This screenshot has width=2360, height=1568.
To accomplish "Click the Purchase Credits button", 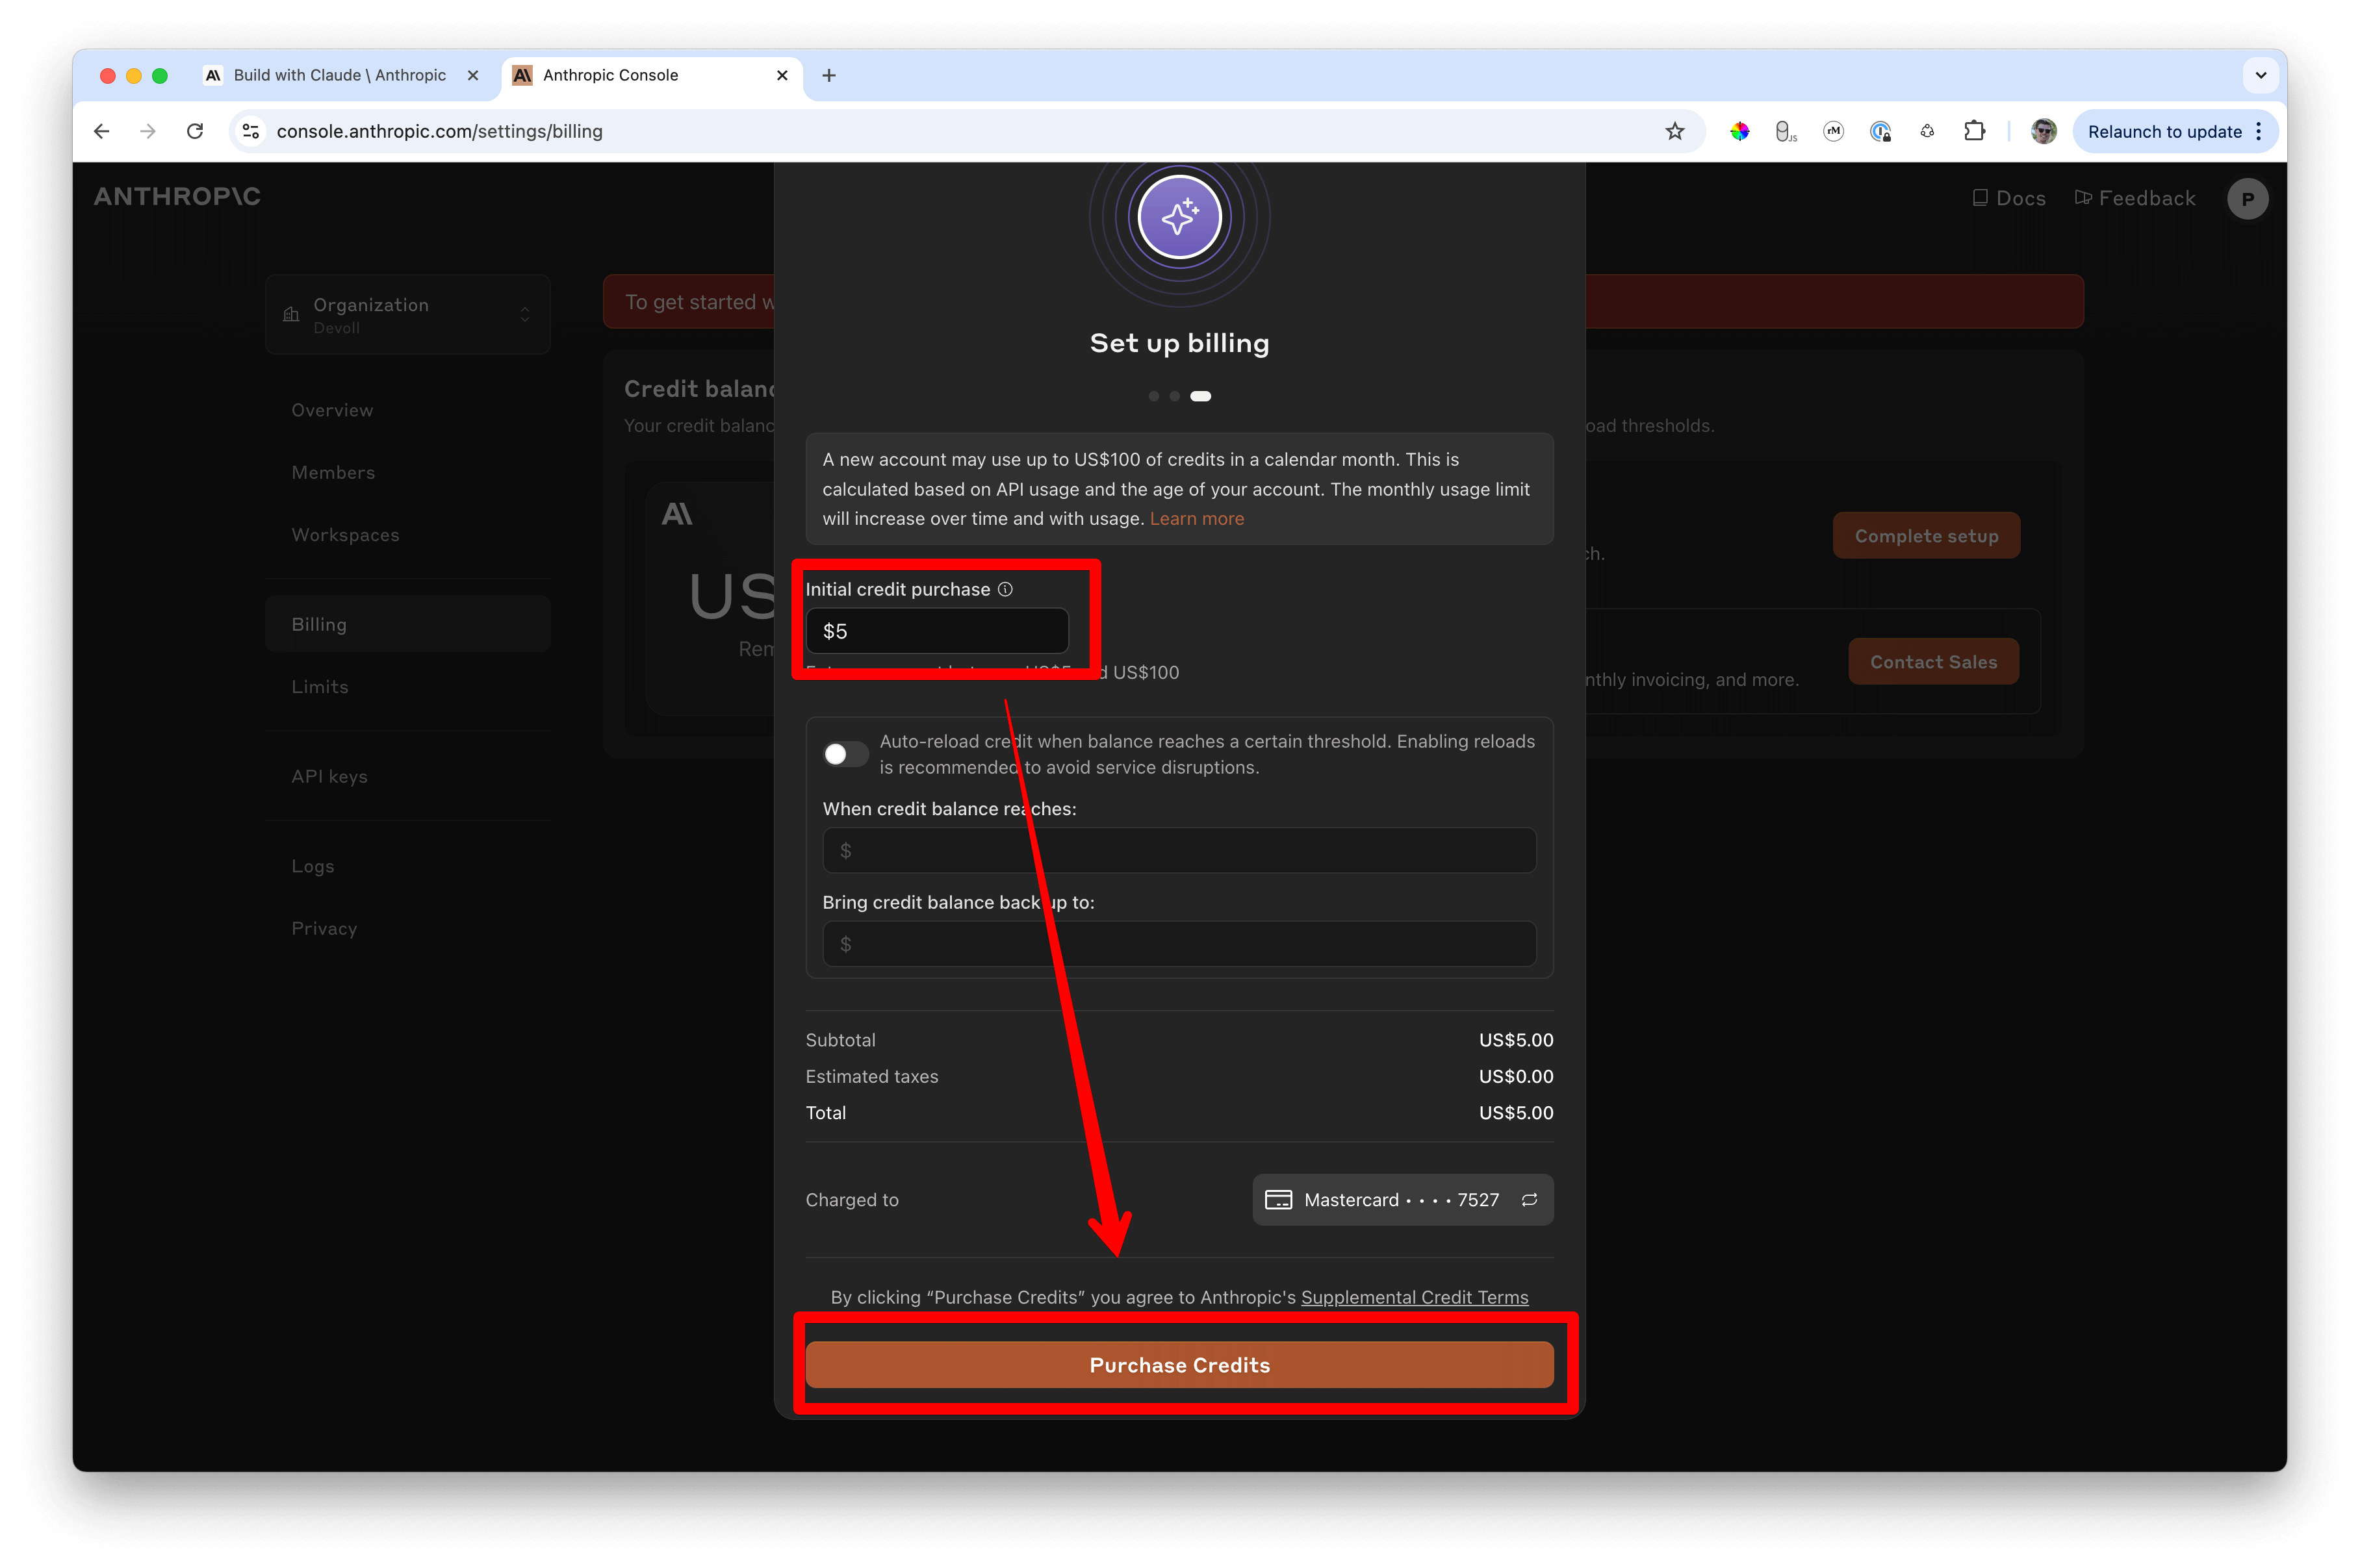I will pyautogui.click(x=1179, y=1365).
